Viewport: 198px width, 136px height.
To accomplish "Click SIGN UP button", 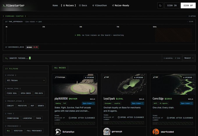I will pos(188,6).
